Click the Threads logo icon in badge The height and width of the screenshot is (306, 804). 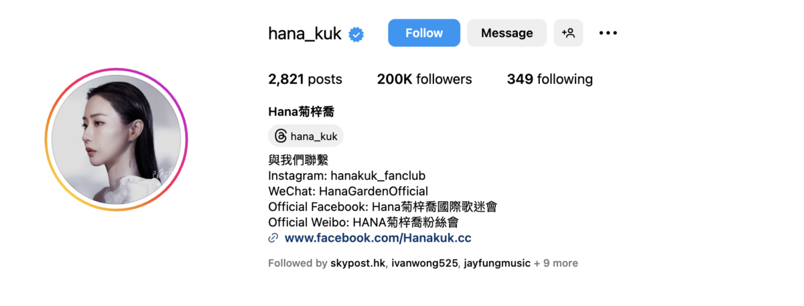pos(281,136)
